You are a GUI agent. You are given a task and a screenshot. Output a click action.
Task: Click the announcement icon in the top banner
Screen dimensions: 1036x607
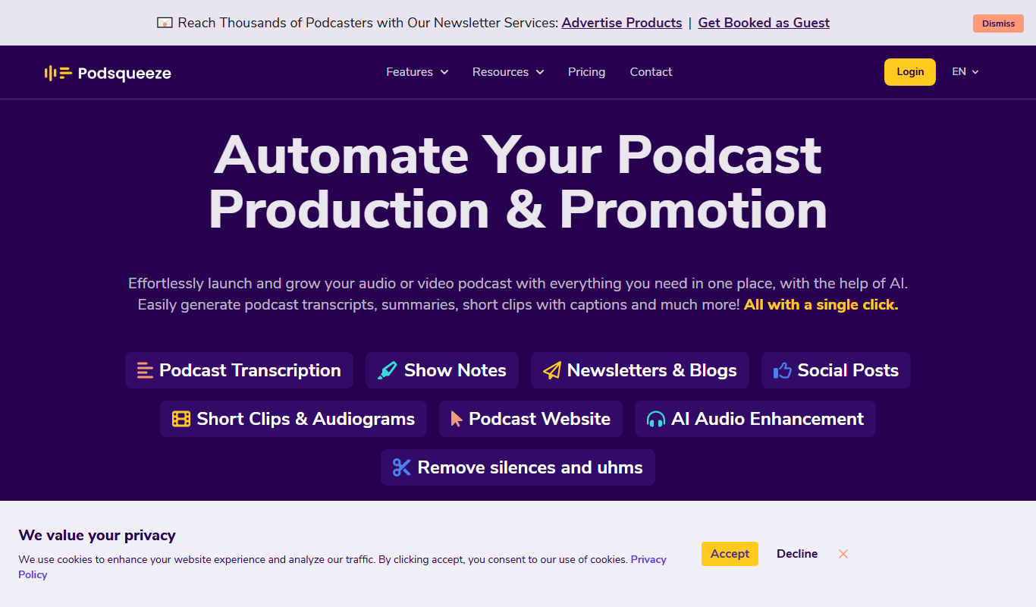click(165, 23)
